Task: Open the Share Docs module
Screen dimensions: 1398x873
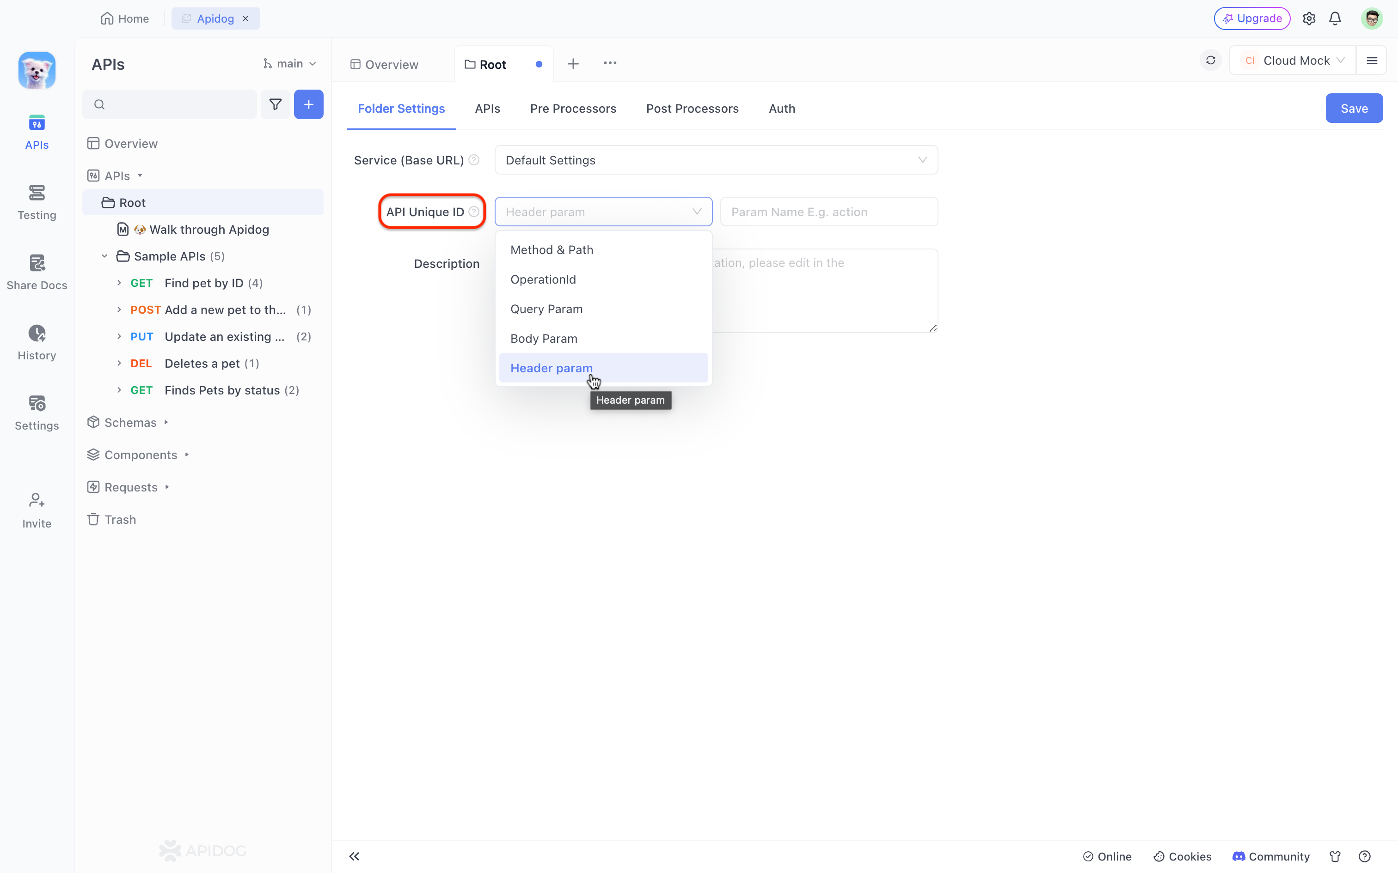Action: (x=37, y=273)
